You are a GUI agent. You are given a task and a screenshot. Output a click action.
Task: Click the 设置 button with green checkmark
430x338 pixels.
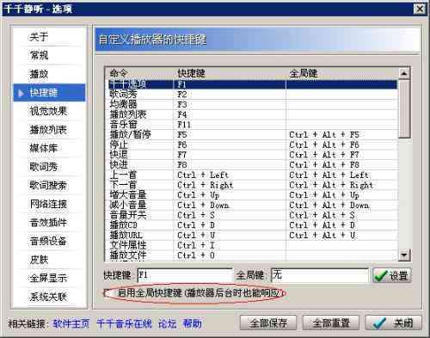tap(392, 275)
